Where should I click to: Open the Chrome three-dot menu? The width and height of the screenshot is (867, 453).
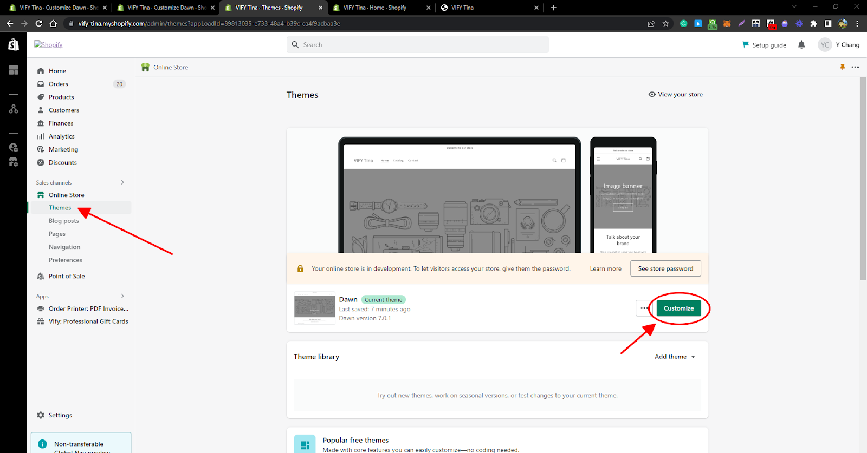[857, 23]
